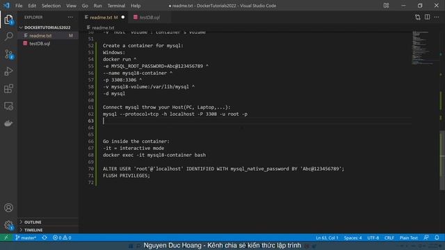The width and height of the screenshot is (445, 250).
Task: Click the line 'docker run ^'
Action: click(120, 59)
